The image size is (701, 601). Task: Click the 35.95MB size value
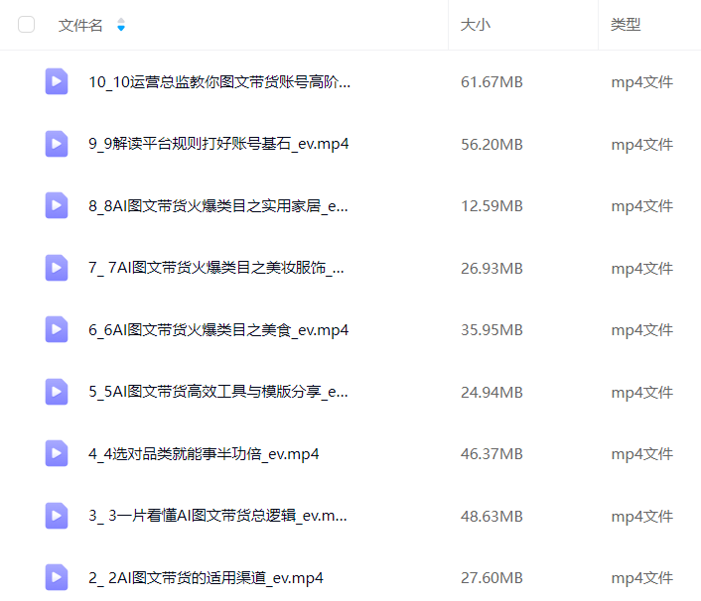point(491,330)
